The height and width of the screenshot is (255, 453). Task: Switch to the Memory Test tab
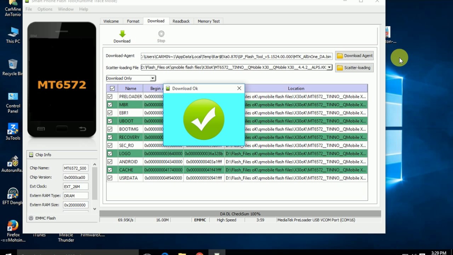tap(209, 21)
